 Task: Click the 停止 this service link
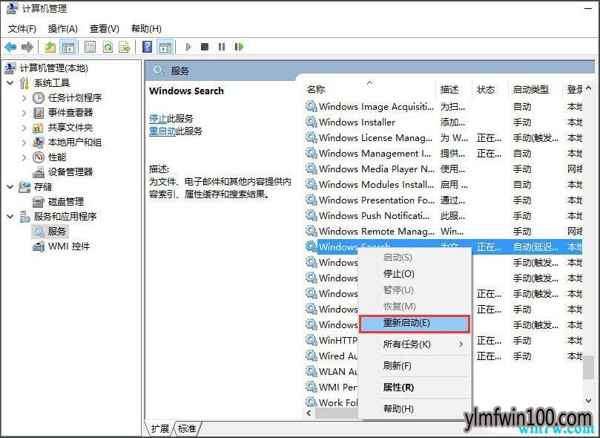tap(158, 118)
